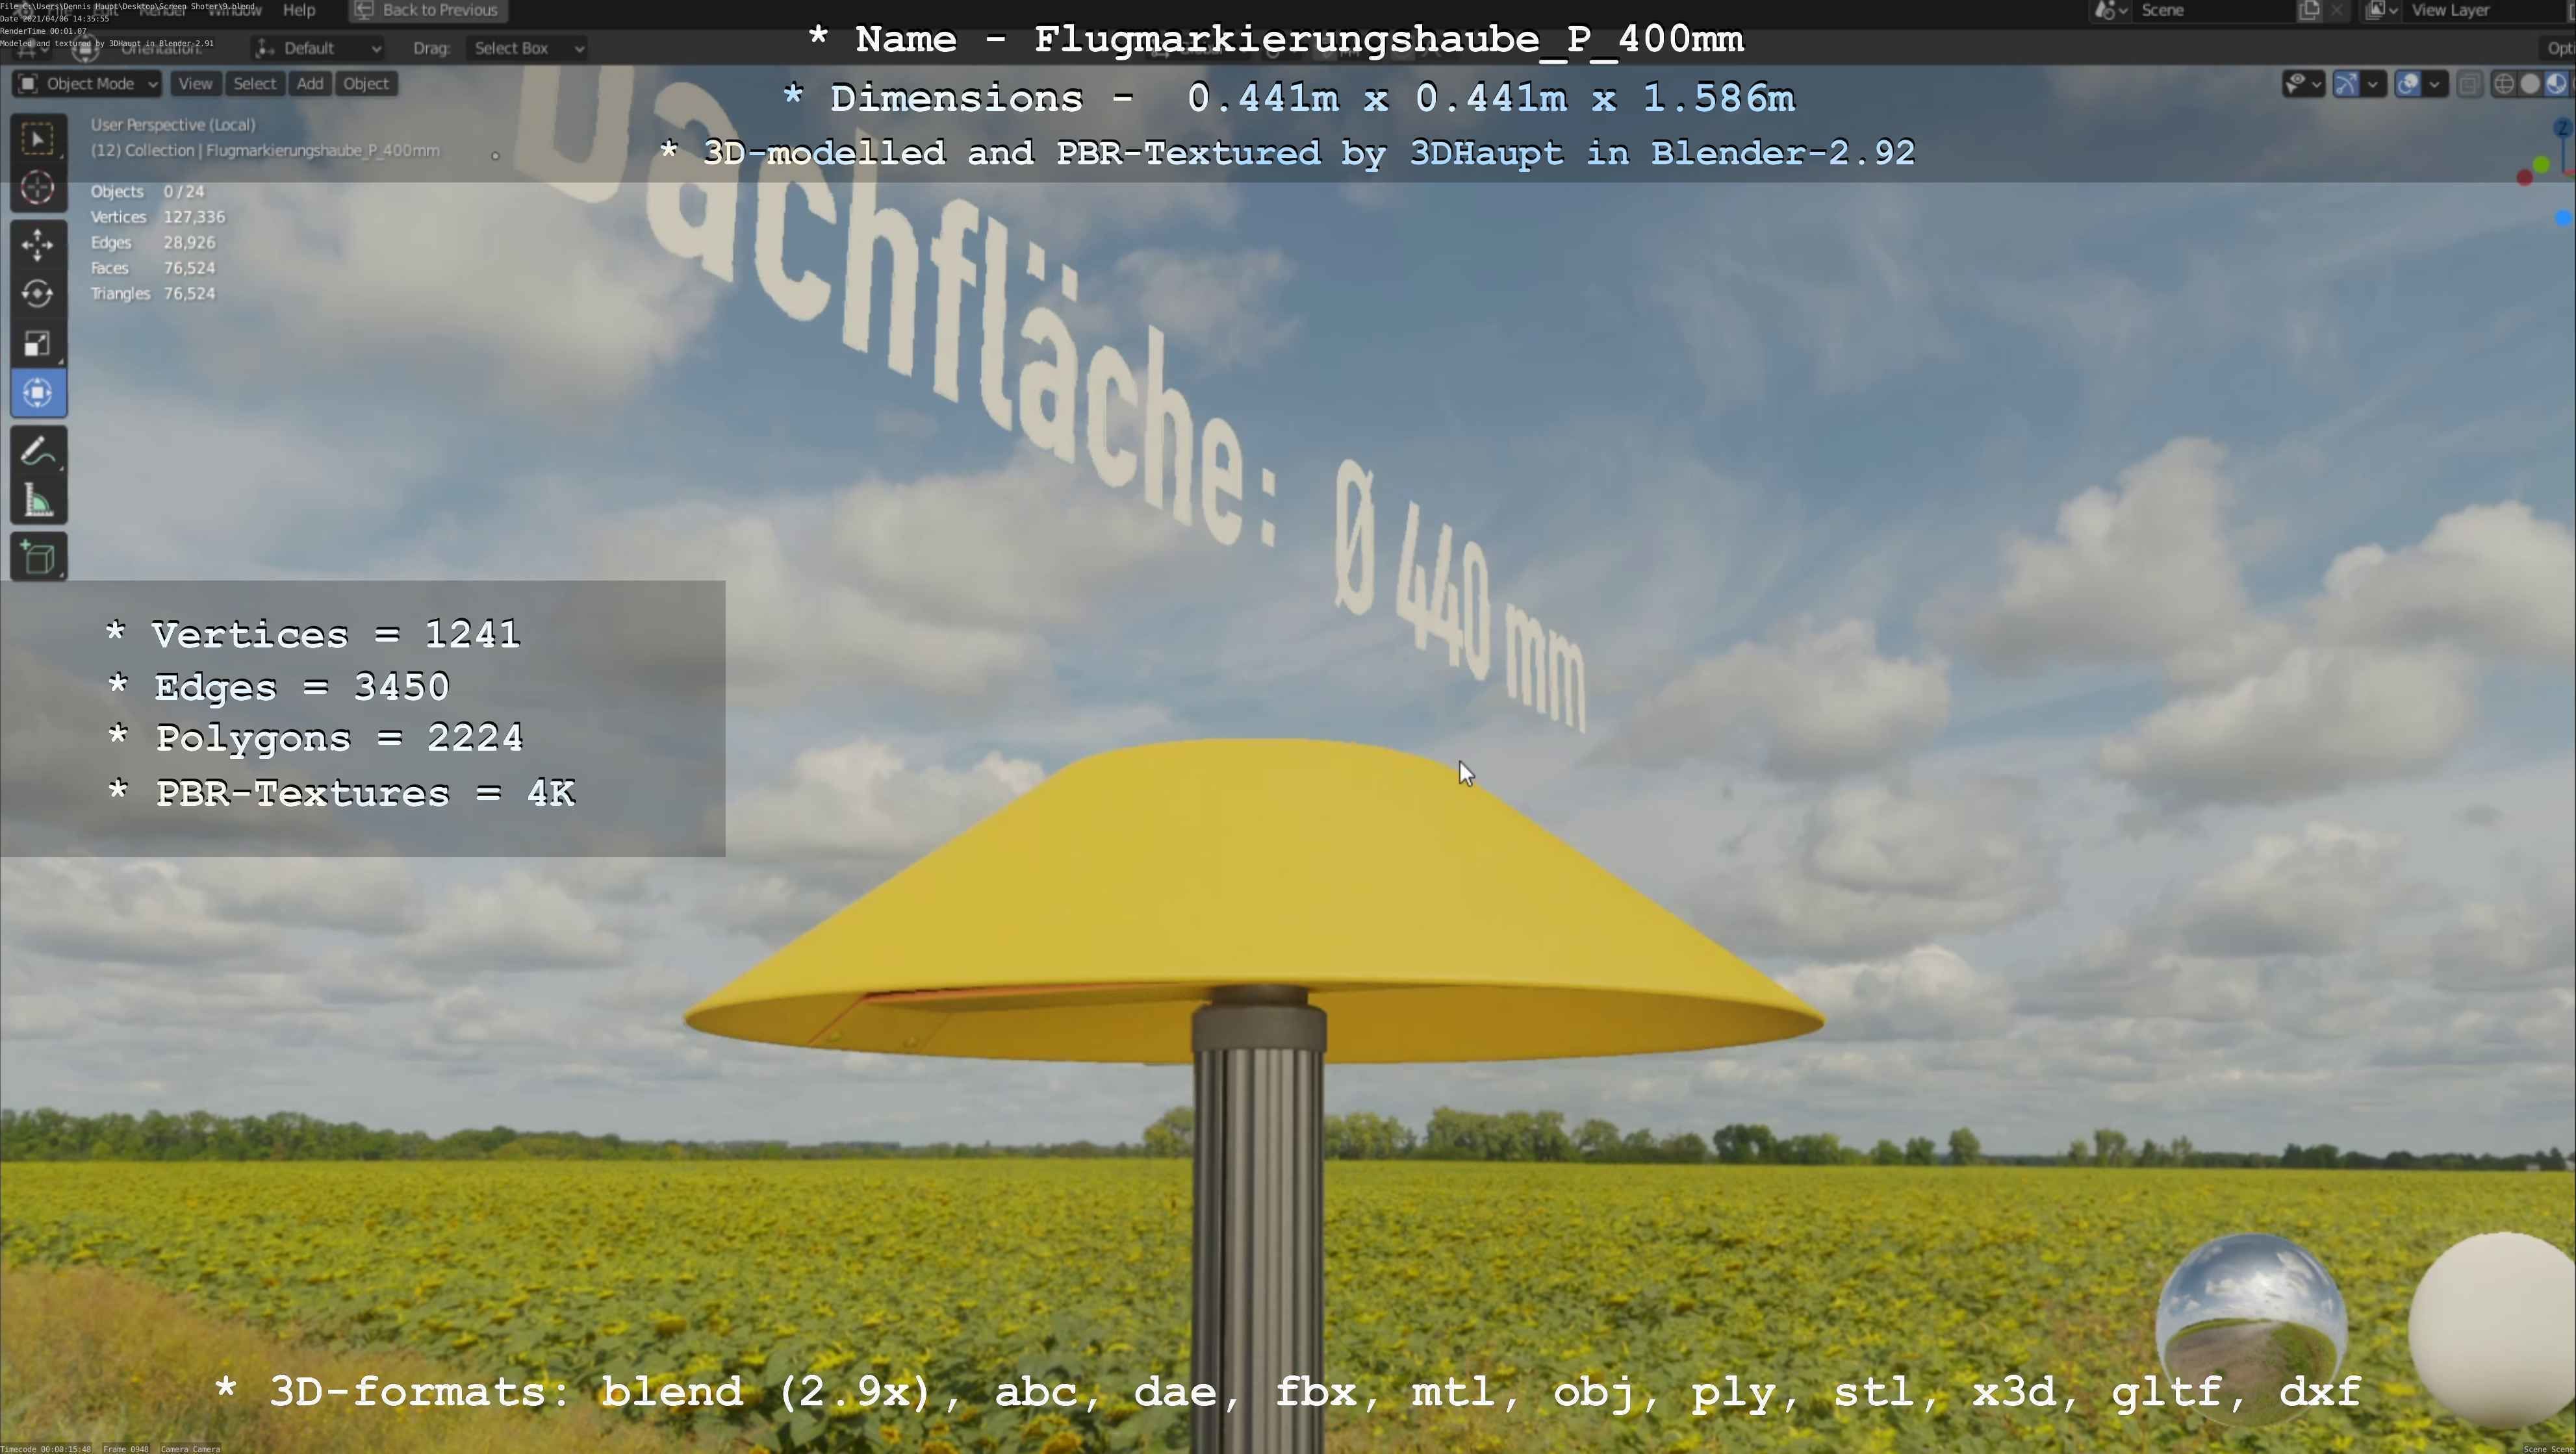Expand the overlays options chevron
Viewport: 2576px width, 1454px height.
click(x=2435, y=84)
